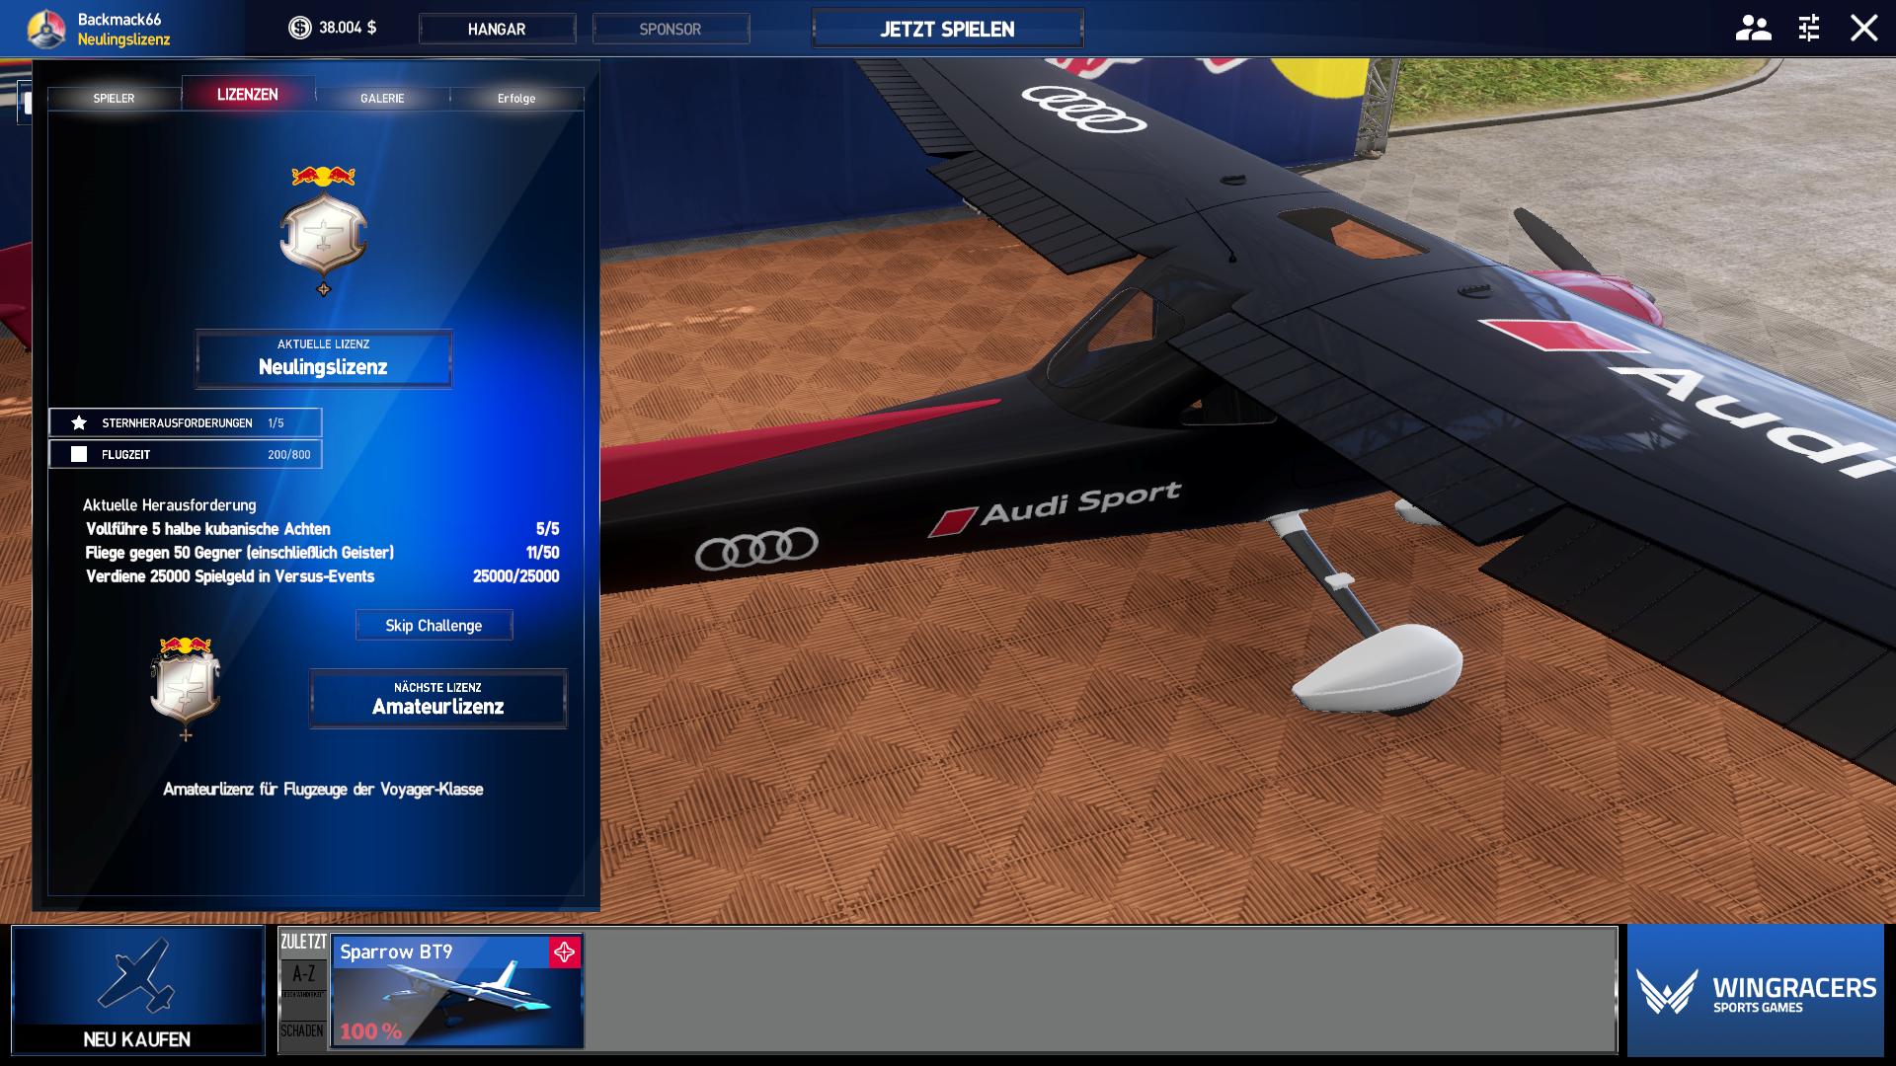Start with Jetzt Spielen
1896x1066 pixels.
947,29
